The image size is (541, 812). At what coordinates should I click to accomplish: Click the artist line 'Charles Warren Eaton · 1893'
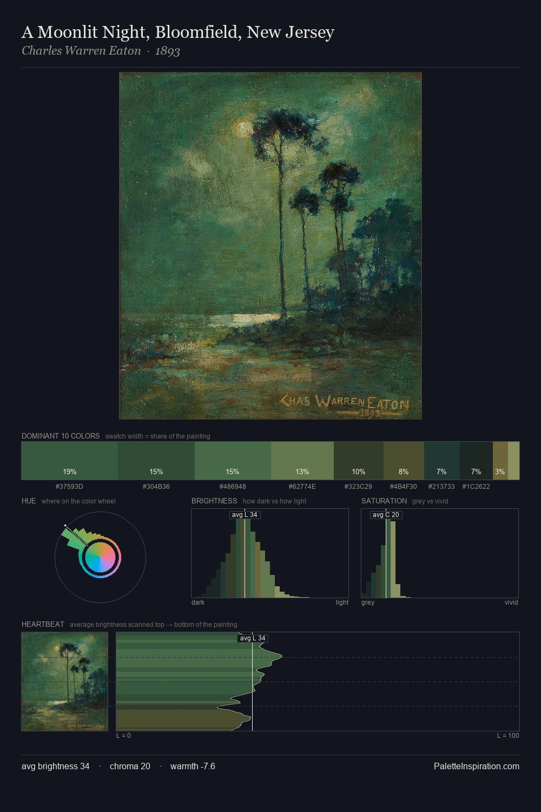coord(101,51)
